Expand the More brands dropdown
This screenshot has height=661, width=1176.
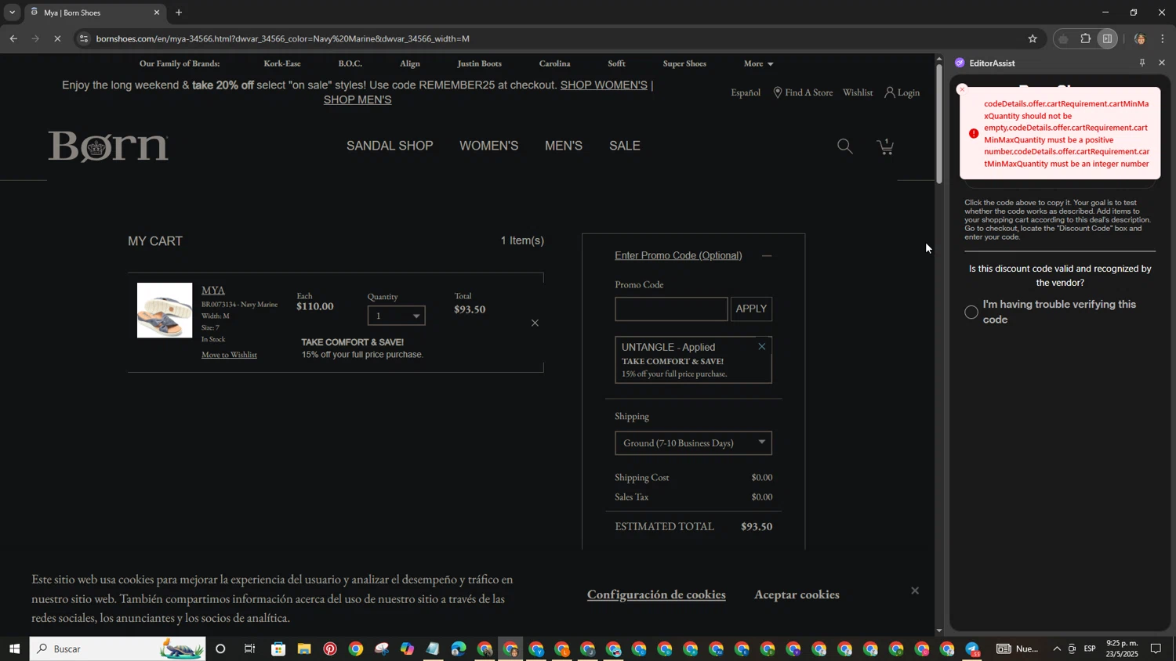click(x=758, y=63)
